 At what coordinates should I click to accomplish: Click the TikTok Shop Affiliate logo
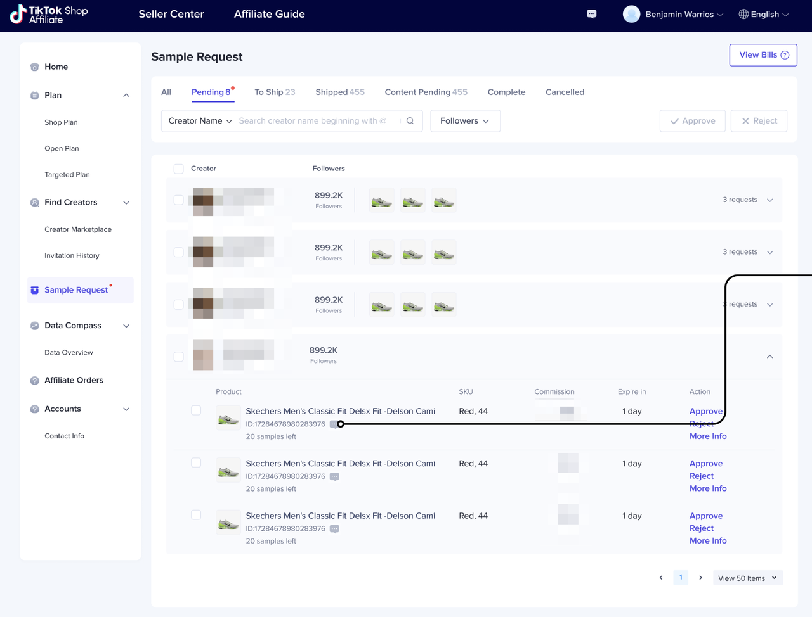coord(49,14)
